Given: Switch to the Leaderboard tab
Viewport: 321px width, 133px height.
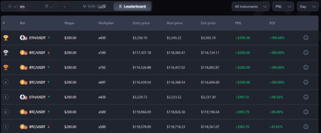Looking at the screenshot, I should [132, 7].
